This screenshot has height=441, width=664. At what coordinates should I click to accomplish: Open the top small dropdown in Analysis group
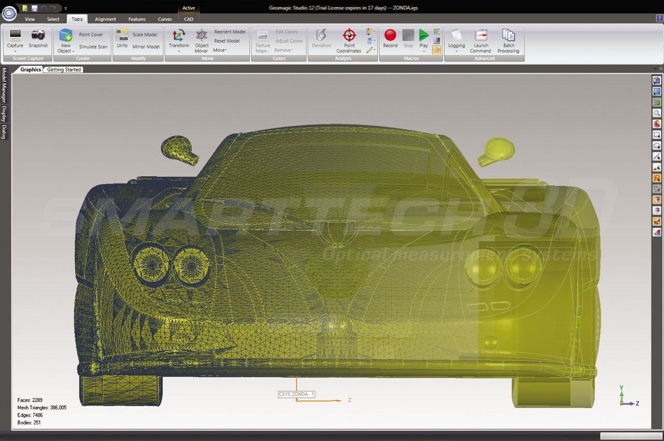(x=371, y=32)
